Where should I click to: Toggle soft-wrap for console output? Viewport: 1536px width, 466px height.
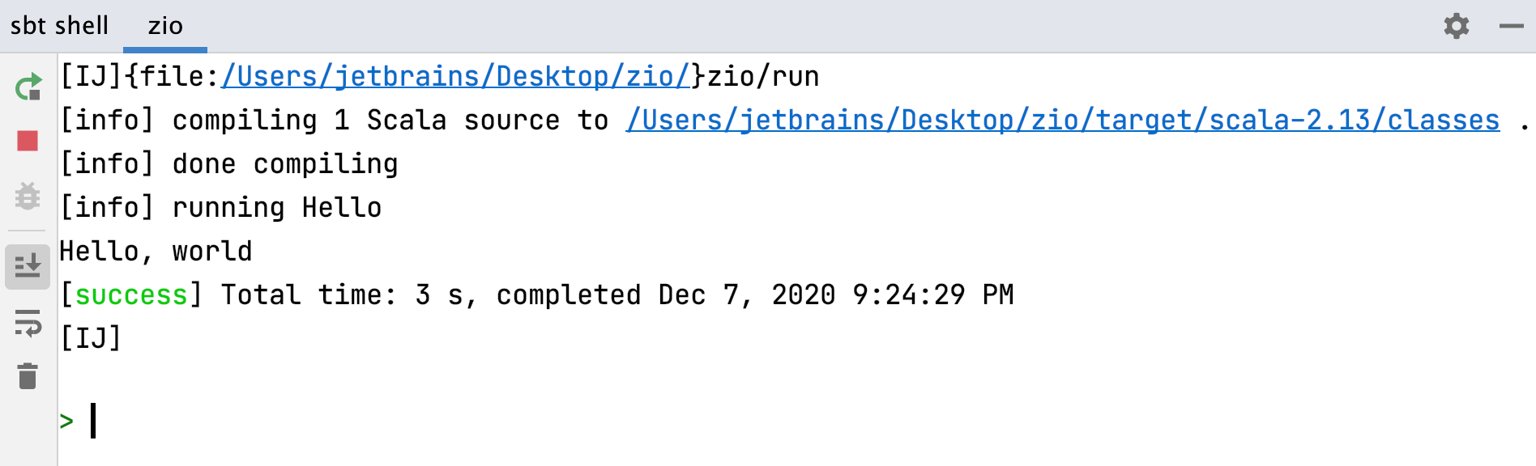coord(28,323)
